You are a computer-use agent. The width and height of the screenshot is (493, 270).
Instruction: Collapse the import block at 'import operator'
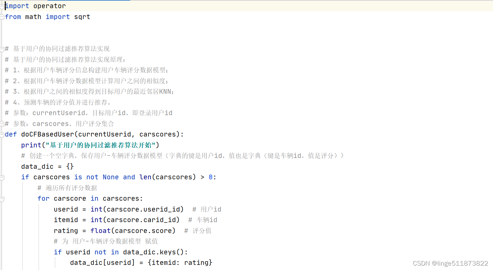click(2, 6)
